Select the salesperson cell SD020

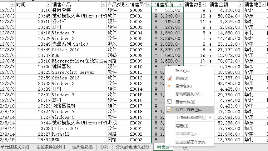point(140,123)
